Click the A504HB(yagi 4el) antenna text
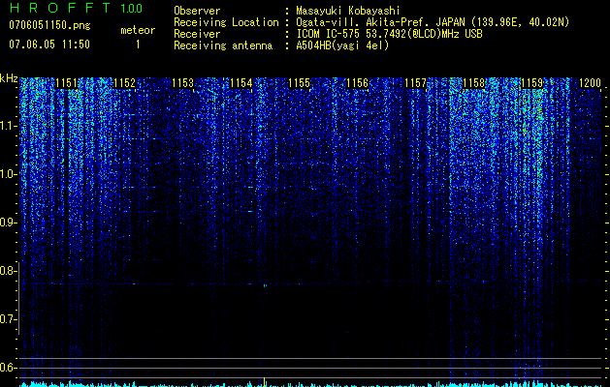This screenshot has width=610, height=387. pyautogui.click(x=342, y=45)
